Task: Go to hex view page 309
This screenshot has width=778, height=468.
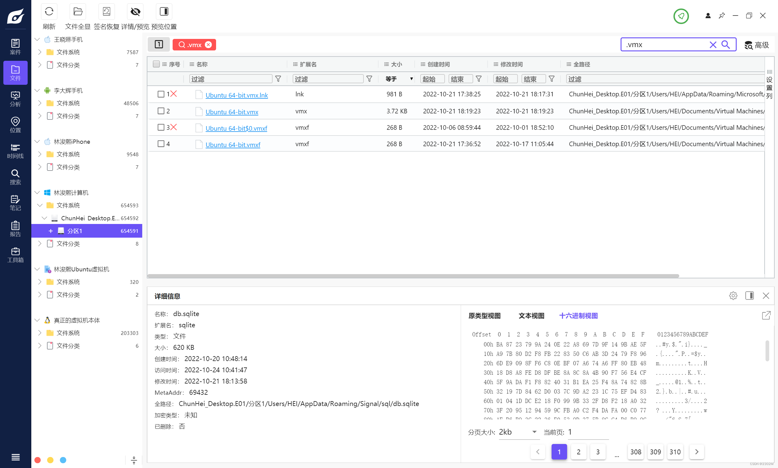Action: pos(655,452)
